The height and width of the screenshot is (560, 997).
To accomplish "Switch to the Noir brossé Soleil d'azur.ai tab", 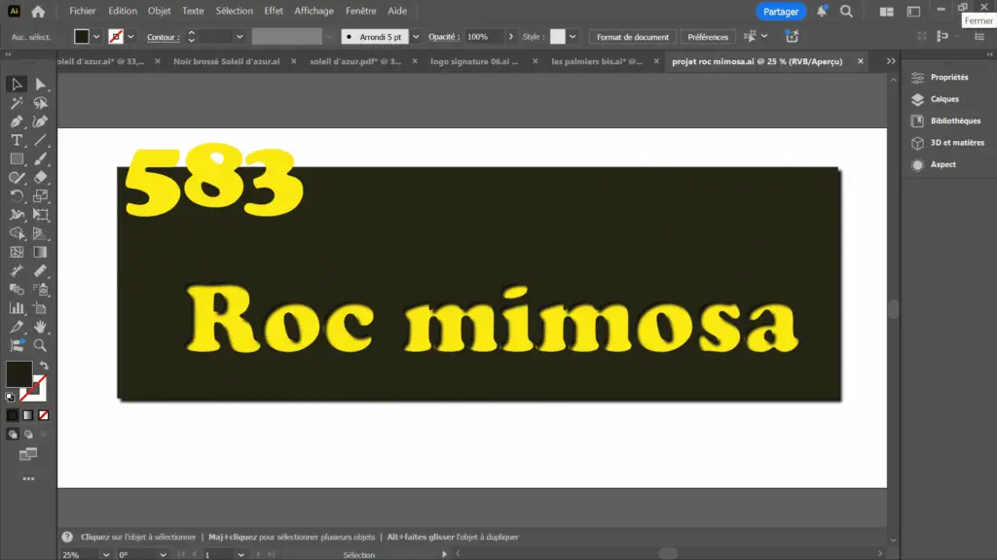I will [225, 60].
